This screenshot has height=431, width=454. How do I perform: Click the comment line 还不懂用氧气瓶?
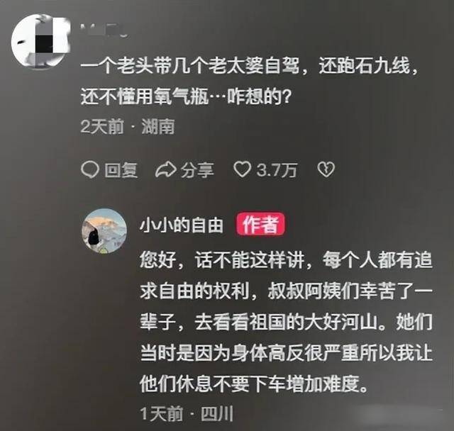point(186,96)
